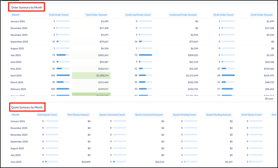278x168 pixels.
Task: Click the Total Order Count bar for July 2025
Action: click(x=61, y=55)
